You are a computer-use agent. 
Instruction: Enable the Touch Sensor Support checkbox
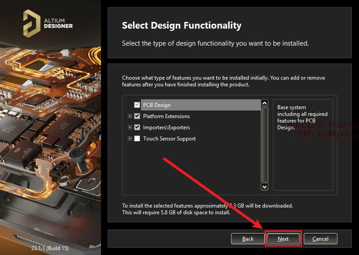(137, 138)
